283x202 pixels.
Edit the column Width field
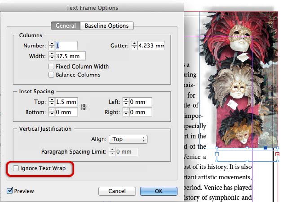[x=70, y=56]
